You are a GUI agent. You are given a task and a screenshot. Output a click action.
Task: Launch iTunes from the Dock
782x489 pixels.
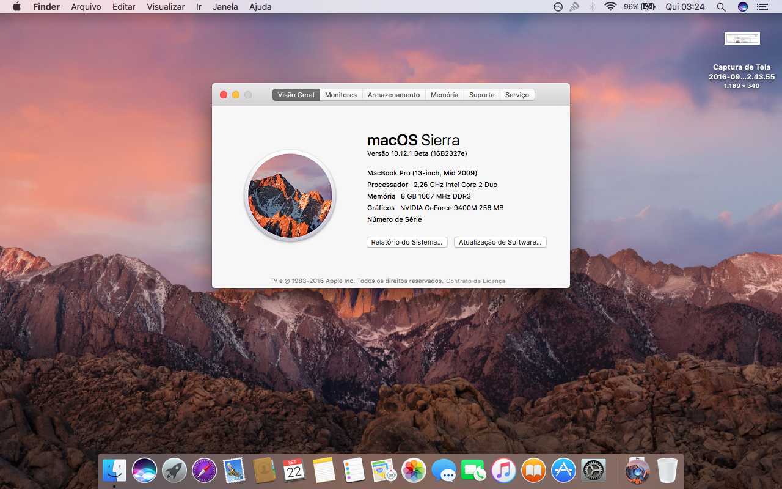[x=503, y=471]
